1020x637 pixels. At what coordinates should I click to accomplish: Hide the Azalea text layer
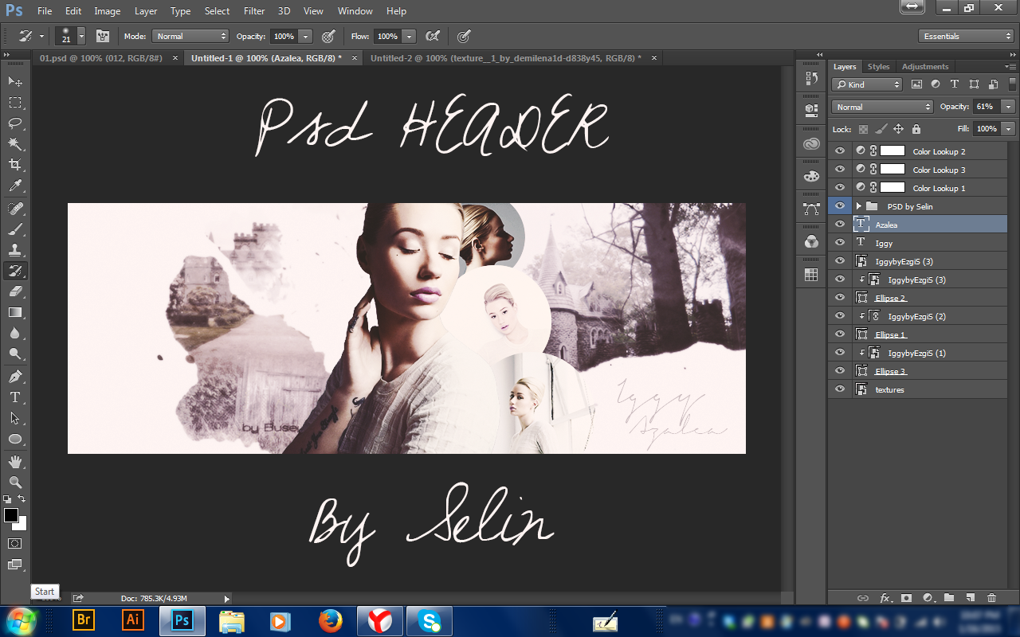(x=839, y=224)
